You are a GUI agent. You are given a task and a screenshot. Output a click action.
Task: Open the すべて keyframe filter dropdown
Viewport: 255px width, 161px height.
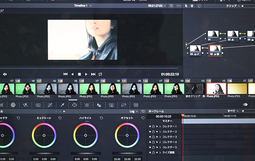pyautogui.click(x=233, y=111)
